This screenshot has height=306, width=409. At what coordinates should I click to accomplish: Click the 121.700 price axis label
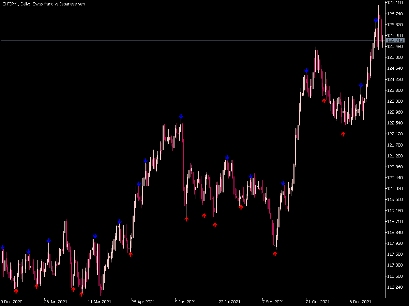point(395,145)
